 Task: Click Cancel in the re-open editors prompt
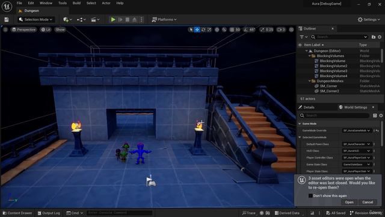click(x=368, y=202)
